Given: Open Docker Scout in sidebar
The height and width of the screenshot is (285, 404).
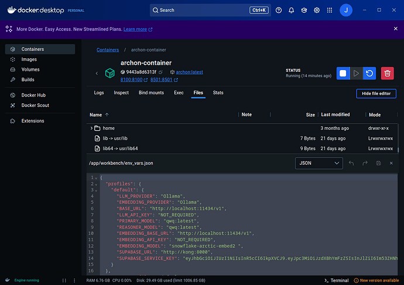Looking at the screenshot, I should point(40,105).
